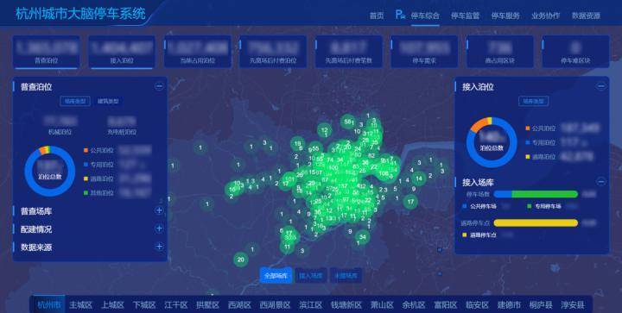Click the parking P icon in the top navigation
Screen dimensions: 622x313
pos(400,15)
